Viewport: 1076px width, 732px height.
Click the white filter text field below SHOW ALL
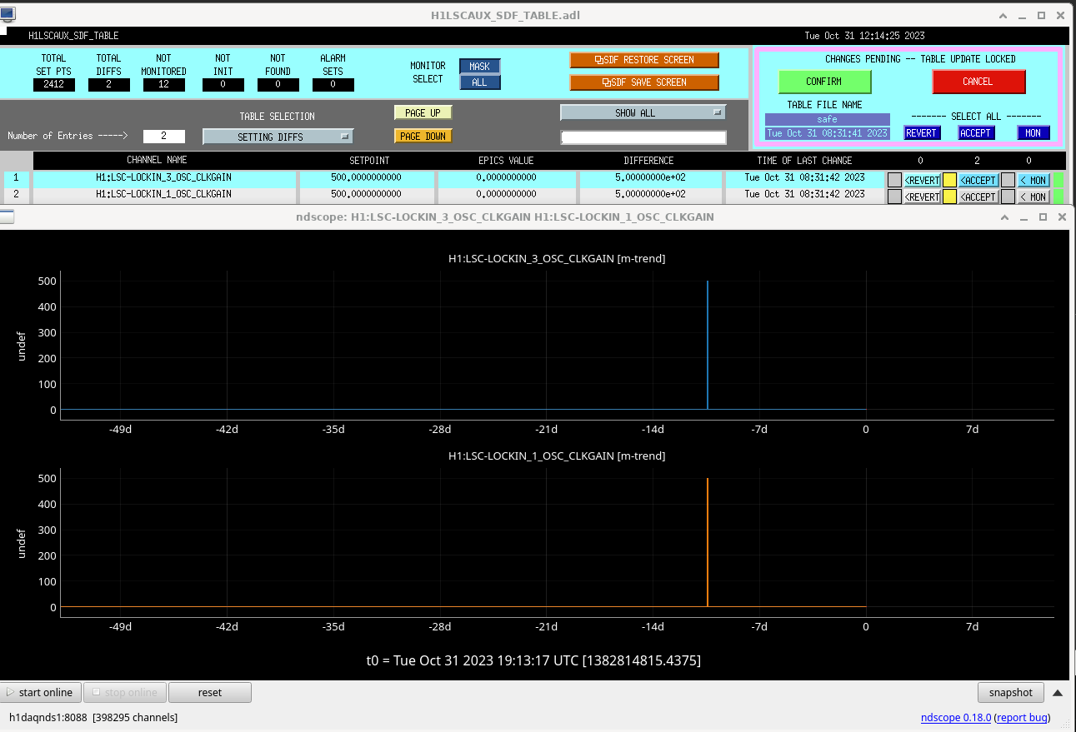(x=643, y=137)
